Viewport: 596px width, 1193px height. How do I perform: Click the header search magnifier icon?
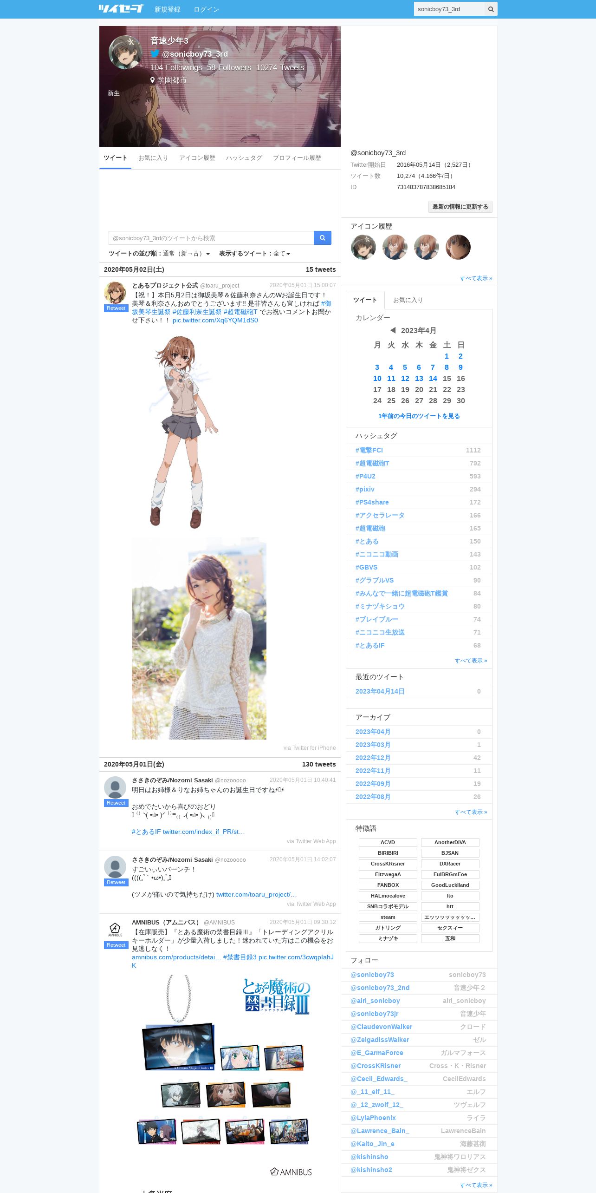(491, 9)
